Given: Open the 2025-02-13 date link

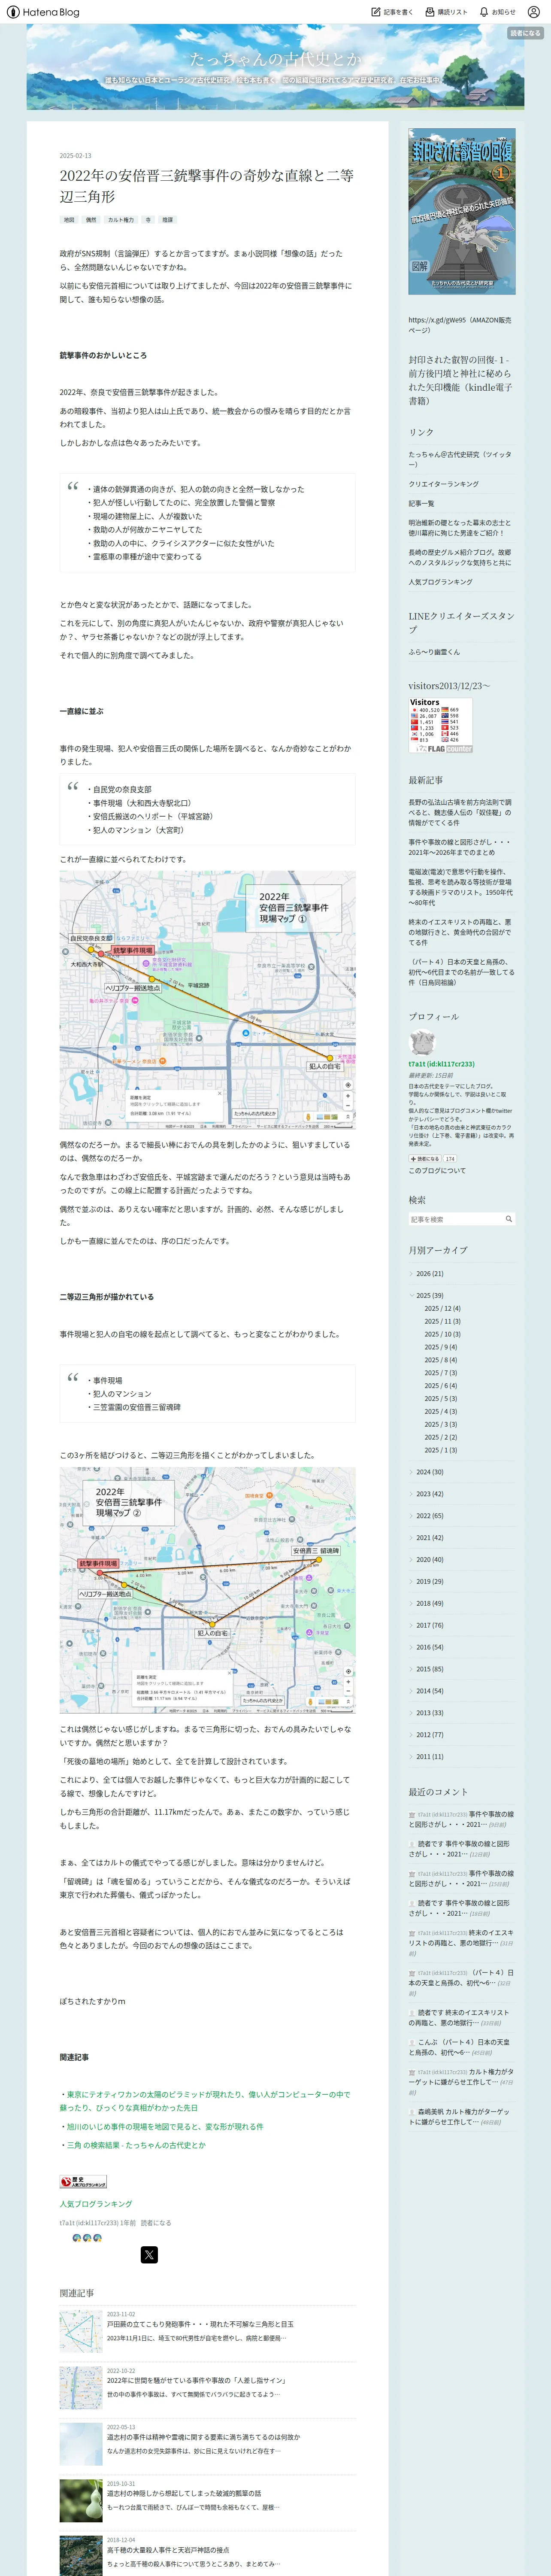Looking at the screenshot, I should tap(75, 155).
